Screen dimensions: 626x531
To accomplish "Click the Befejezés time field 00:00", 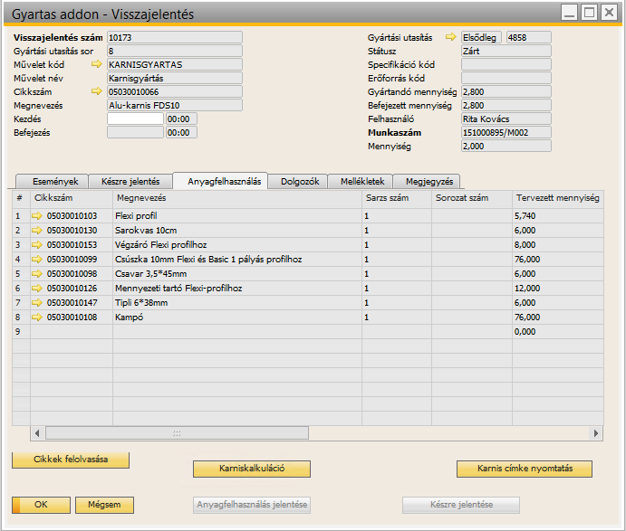I will click(182, 132).
